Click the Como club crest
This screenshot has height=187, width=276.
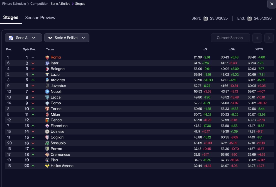tap(47, 103)
